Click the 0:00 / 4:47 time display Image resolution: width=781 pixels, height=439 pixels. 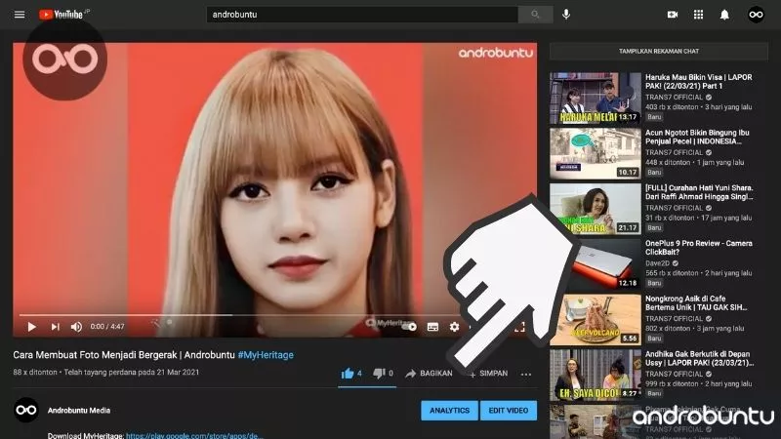click(x=107, y=327)
